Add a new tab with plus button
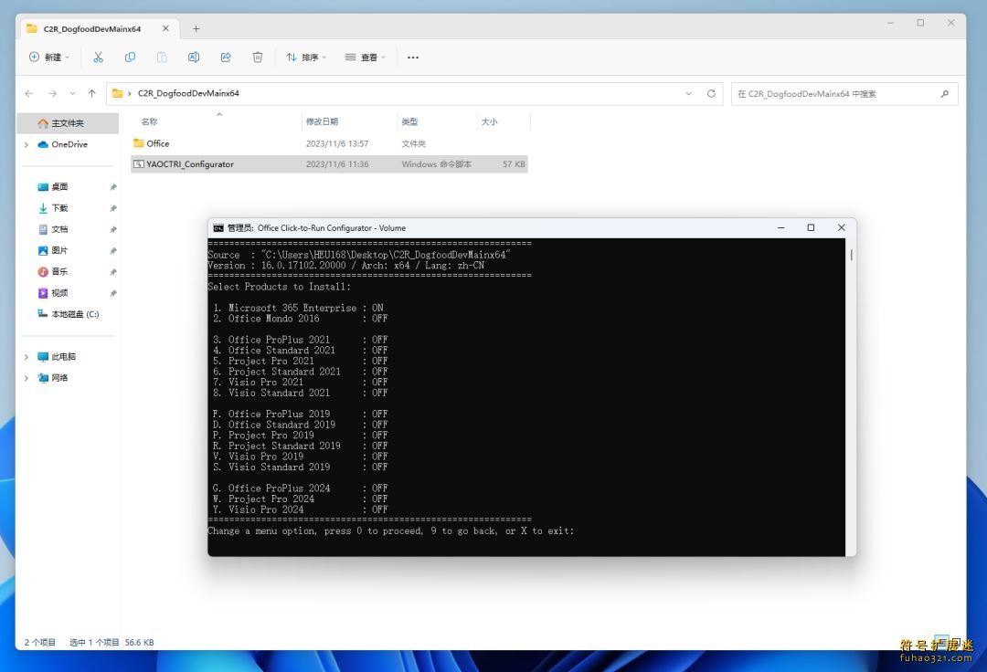Screen dimensions: 987x672 [196, 28]
